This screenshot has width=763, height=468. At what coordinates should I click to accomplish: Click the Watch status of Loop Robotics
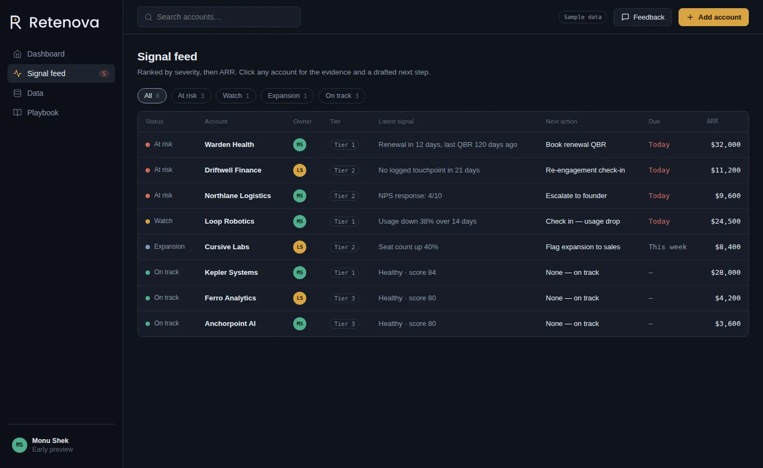tap(159, 221)
